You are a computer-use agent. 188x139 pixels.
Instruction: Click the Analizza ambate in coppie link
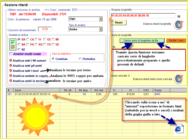(30, 76)
